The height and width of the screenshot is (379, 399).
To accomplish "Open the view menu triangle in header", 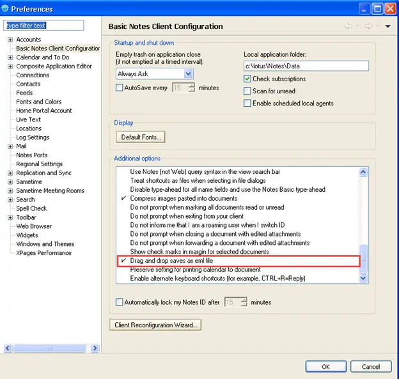I will coord(387,26).
